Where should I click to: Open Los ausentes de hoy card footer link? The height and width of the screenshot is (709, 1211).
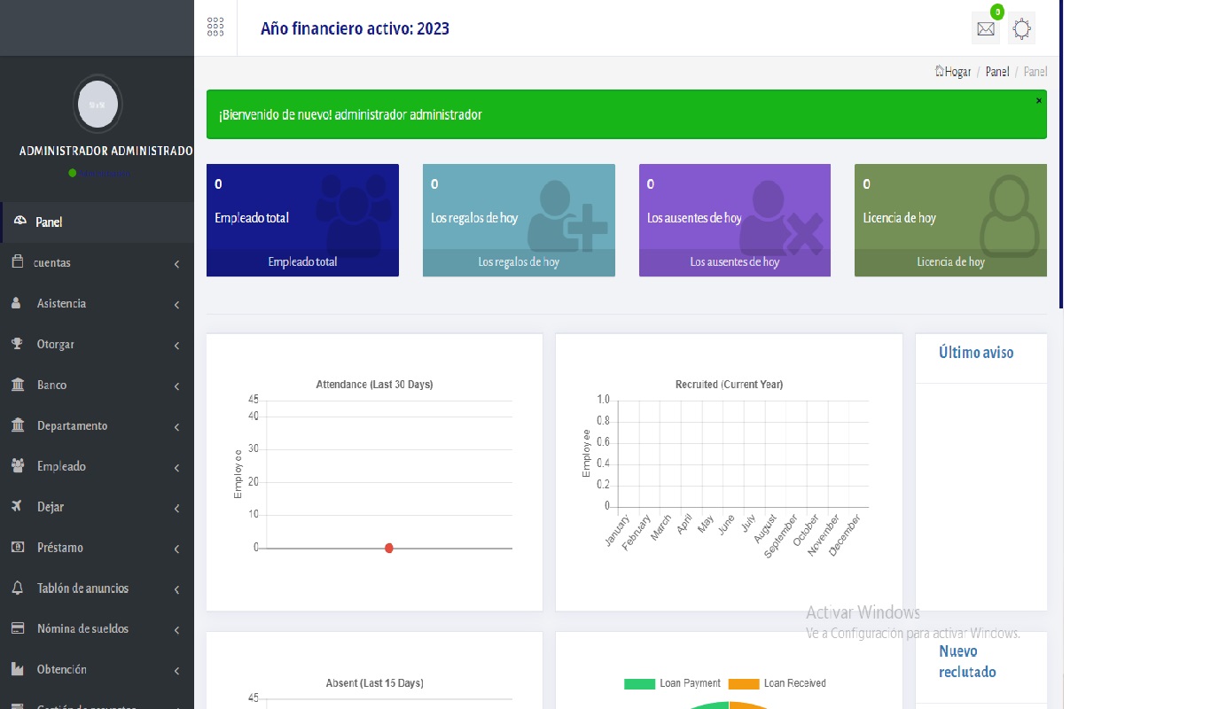735,262
